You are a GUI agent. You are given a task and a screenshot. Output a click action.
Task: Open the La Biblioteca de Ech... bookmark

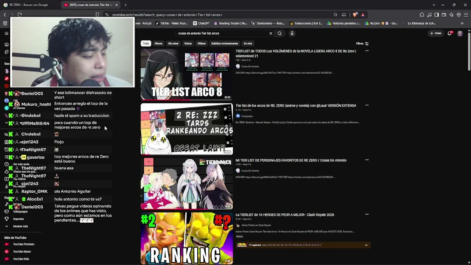419,23
